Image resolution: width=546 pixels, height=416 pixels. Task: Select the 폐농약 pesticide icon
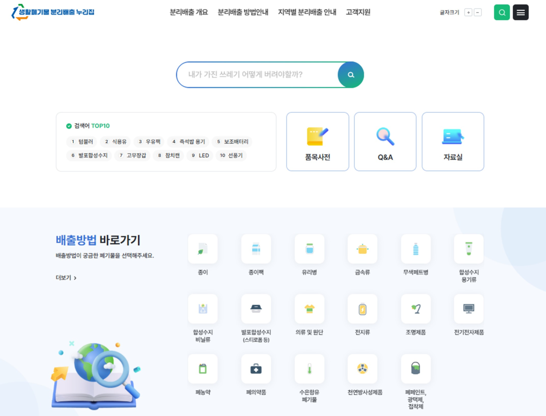click(202, 368)
